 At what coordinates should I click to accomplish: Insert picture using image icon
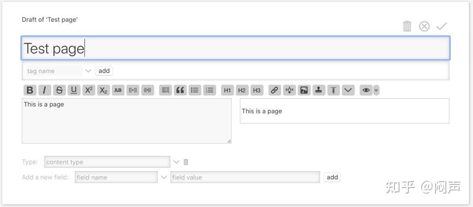pyautogui.click(x=304, y=90)
